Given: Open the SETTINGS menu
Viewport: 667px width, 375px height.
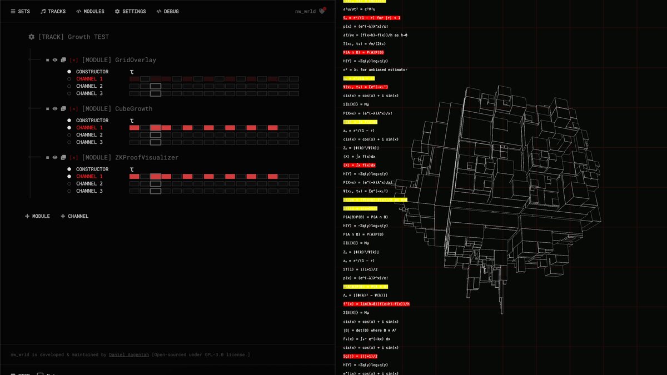Looking at the screenshot, I should 130,11.
